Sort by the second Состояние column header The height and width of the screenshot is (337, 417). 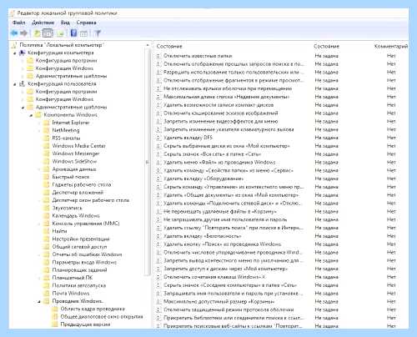tap(326, 46)
